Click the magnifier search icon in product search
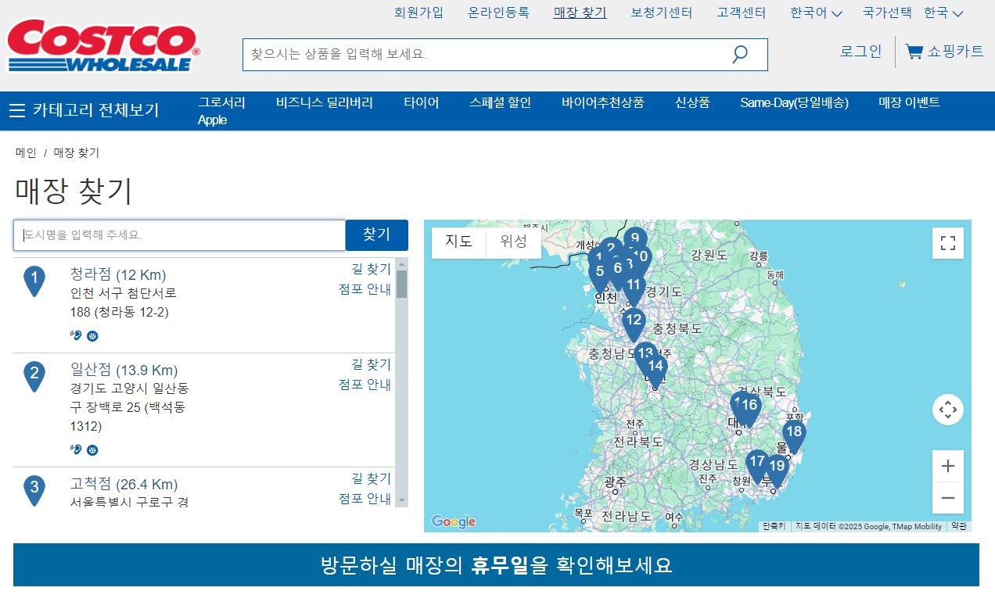Image resolution: width=995 pixels, height=598 pixels. (x=739, y=55)
